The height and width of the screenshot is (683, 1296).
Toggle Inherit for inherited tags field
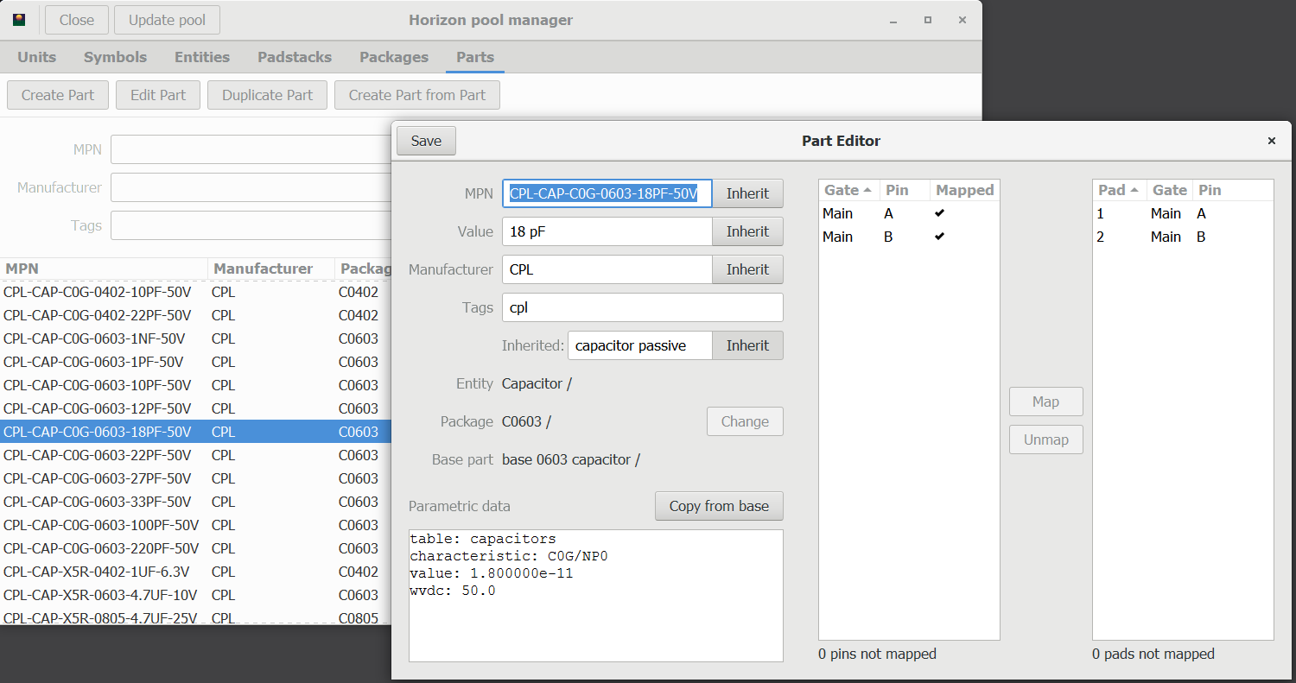click(x=747, y=345)
